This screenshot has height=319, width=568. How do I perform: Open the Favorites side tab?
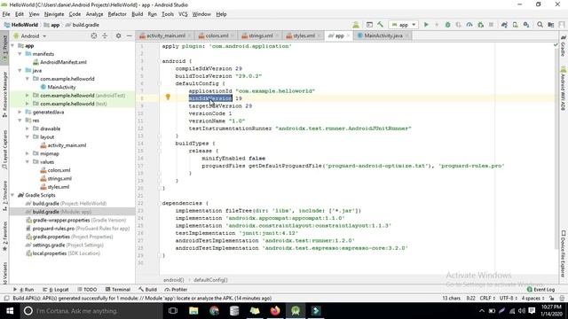[4, 237]
